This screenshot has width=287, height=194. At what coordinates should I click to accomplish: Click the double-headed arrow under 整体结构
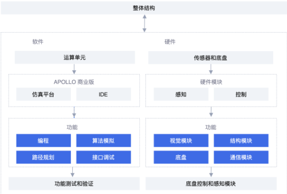coord(145,23)
